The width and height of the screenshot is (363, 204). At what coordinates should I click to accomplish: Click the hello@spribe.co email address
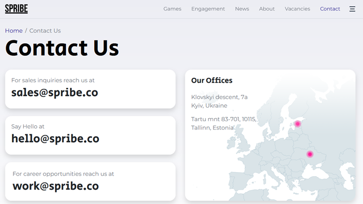point(55,139)
